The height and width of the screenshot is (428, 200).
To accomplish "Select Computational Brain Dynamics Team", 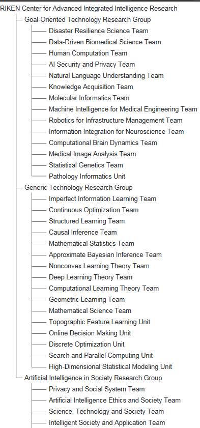I will [x=103, y=143].
